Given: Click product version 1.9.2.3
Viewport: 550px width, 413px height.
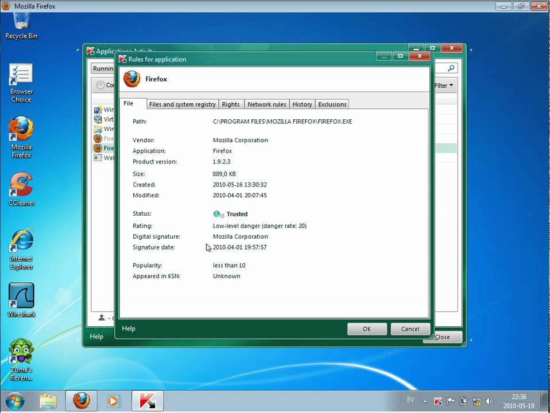Looking at the screenshot, I should (x=222, y=162).
